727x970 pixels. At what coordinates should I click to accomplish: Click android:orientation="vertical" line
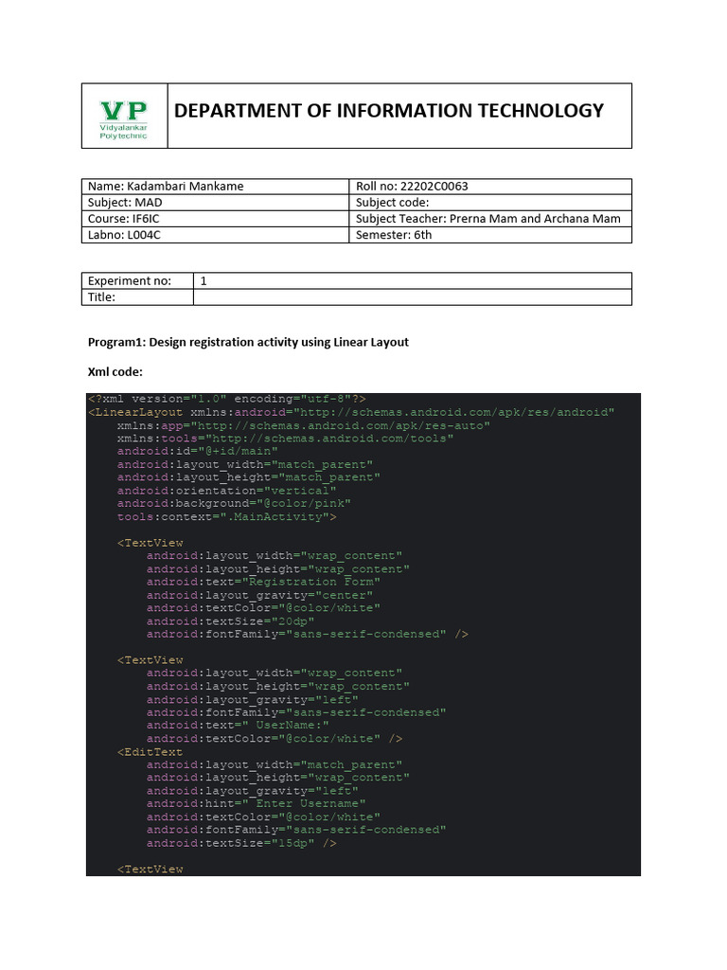[x=226, y=491]
